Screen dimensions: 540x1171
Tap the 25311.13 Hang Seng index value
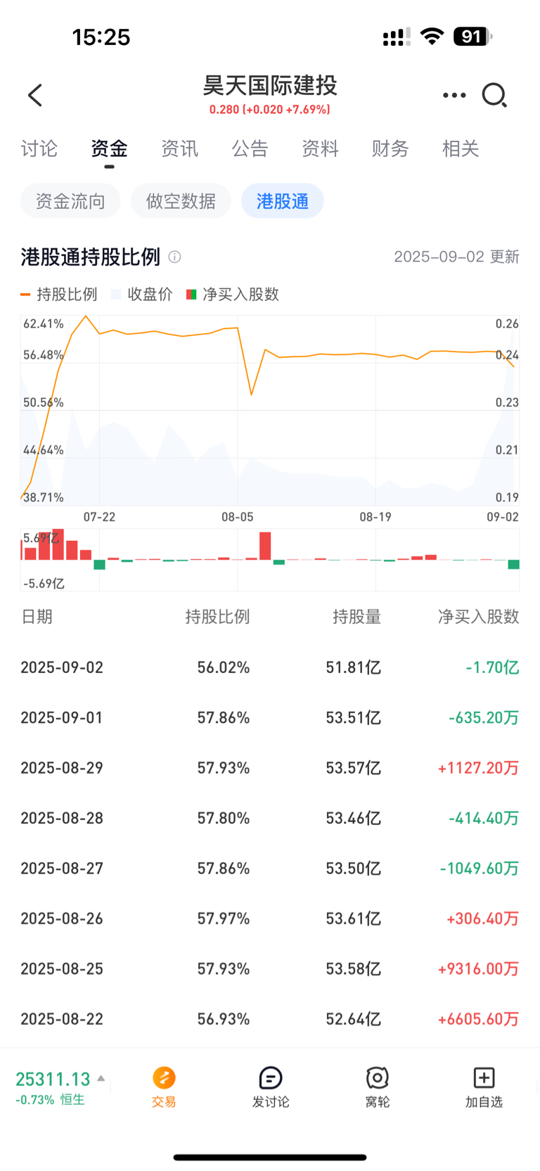pyautogui.click(x=53, y=1079)
